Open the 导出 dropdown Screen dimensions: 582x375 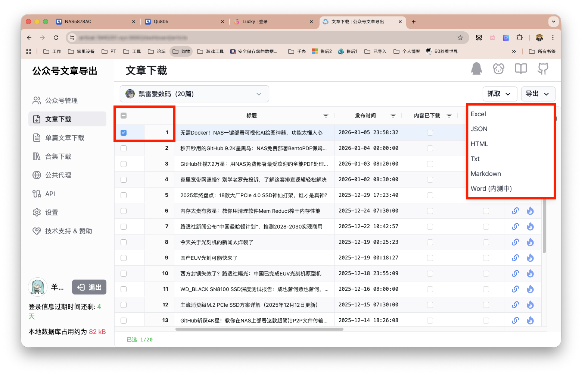pyautogui.click(x=538, y=94)
